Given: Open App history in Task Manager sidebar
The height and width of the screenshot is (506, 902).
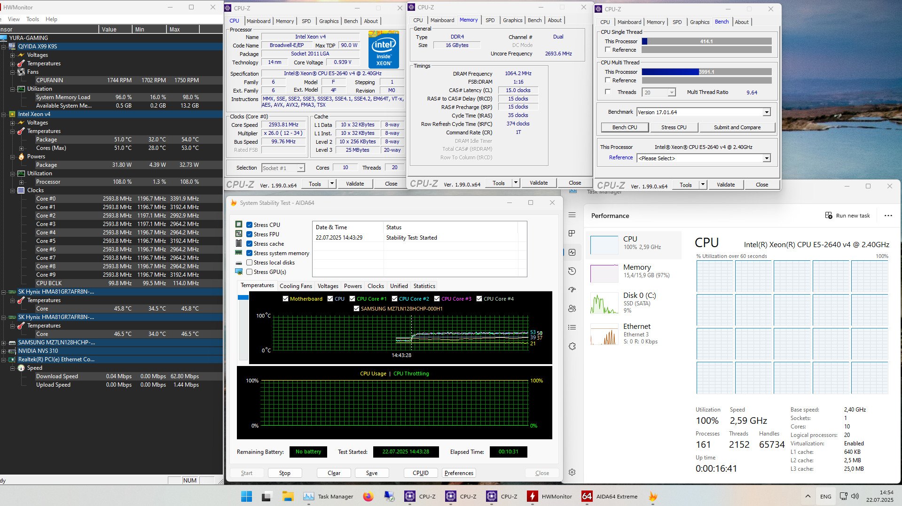Looking at the screenshot, I should point(572,271).
